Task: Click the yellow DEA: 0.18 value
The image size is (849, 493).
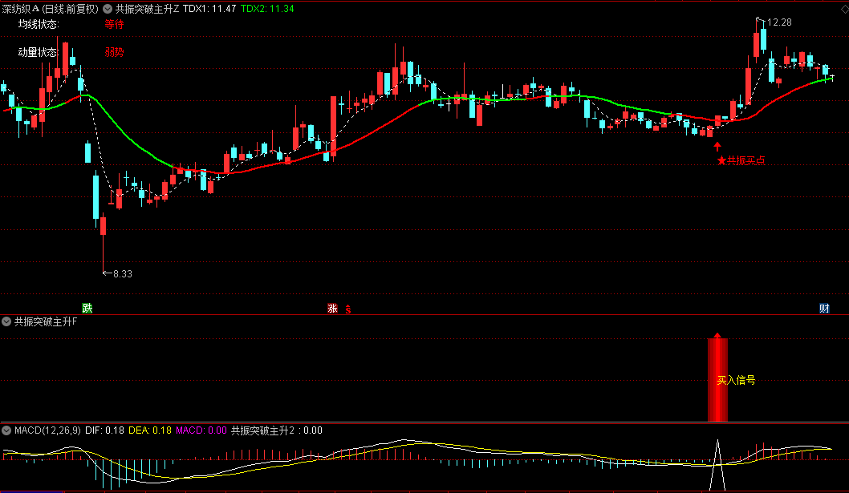Action: pos(150,430)
